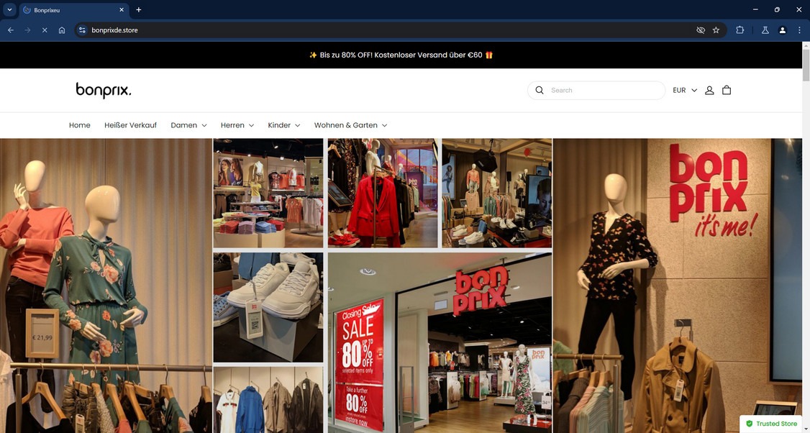Open the Heißer Verkauf menu item

[x=131, y=125]
